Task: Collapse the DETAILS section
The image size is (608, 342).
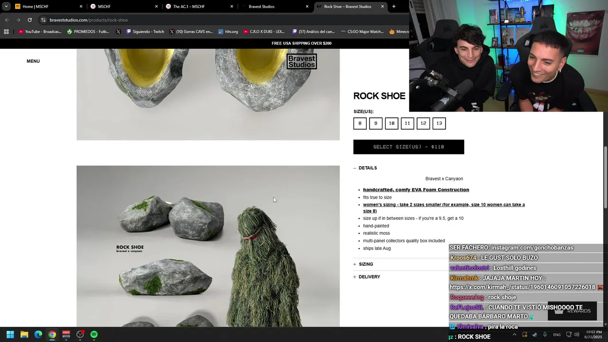Action: pos(365,168)
